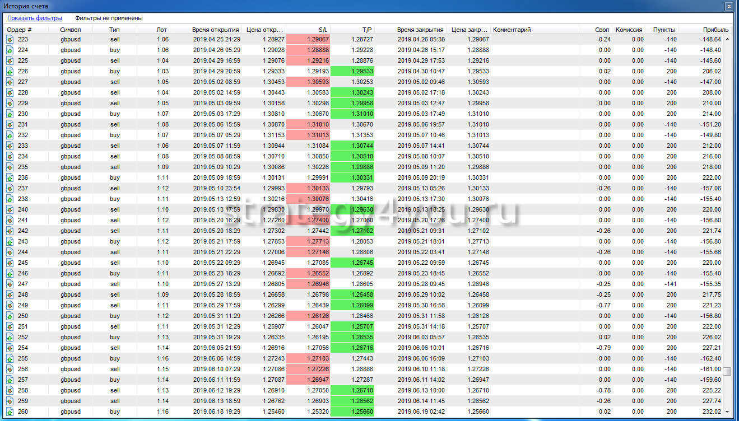Click the vertical scrollbar thumb
The image size is (739, 421).
tap(727, 371)
